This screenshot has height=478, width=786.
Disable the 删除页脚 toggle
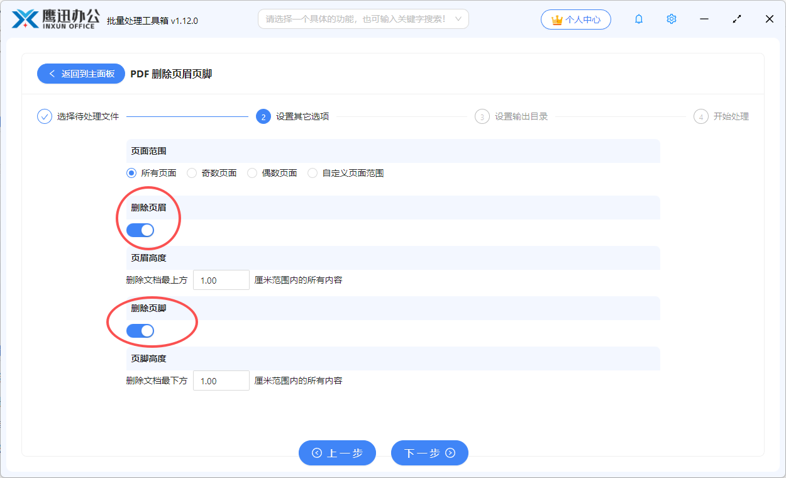click(140, 330)
